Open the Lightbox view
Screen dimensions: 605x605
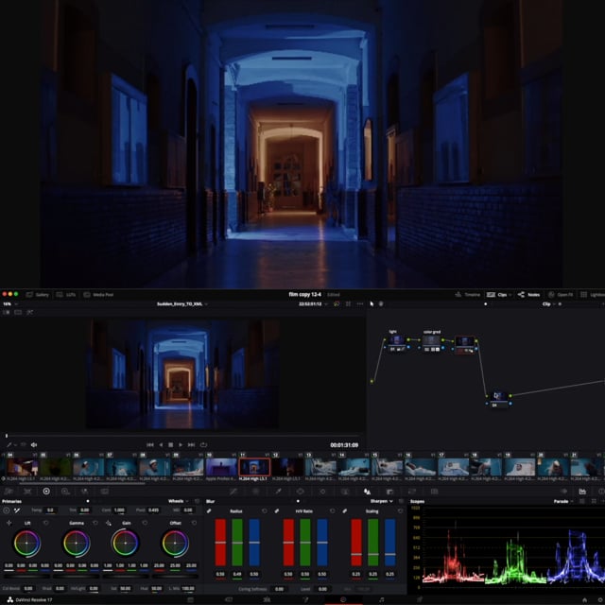(593, 295)
